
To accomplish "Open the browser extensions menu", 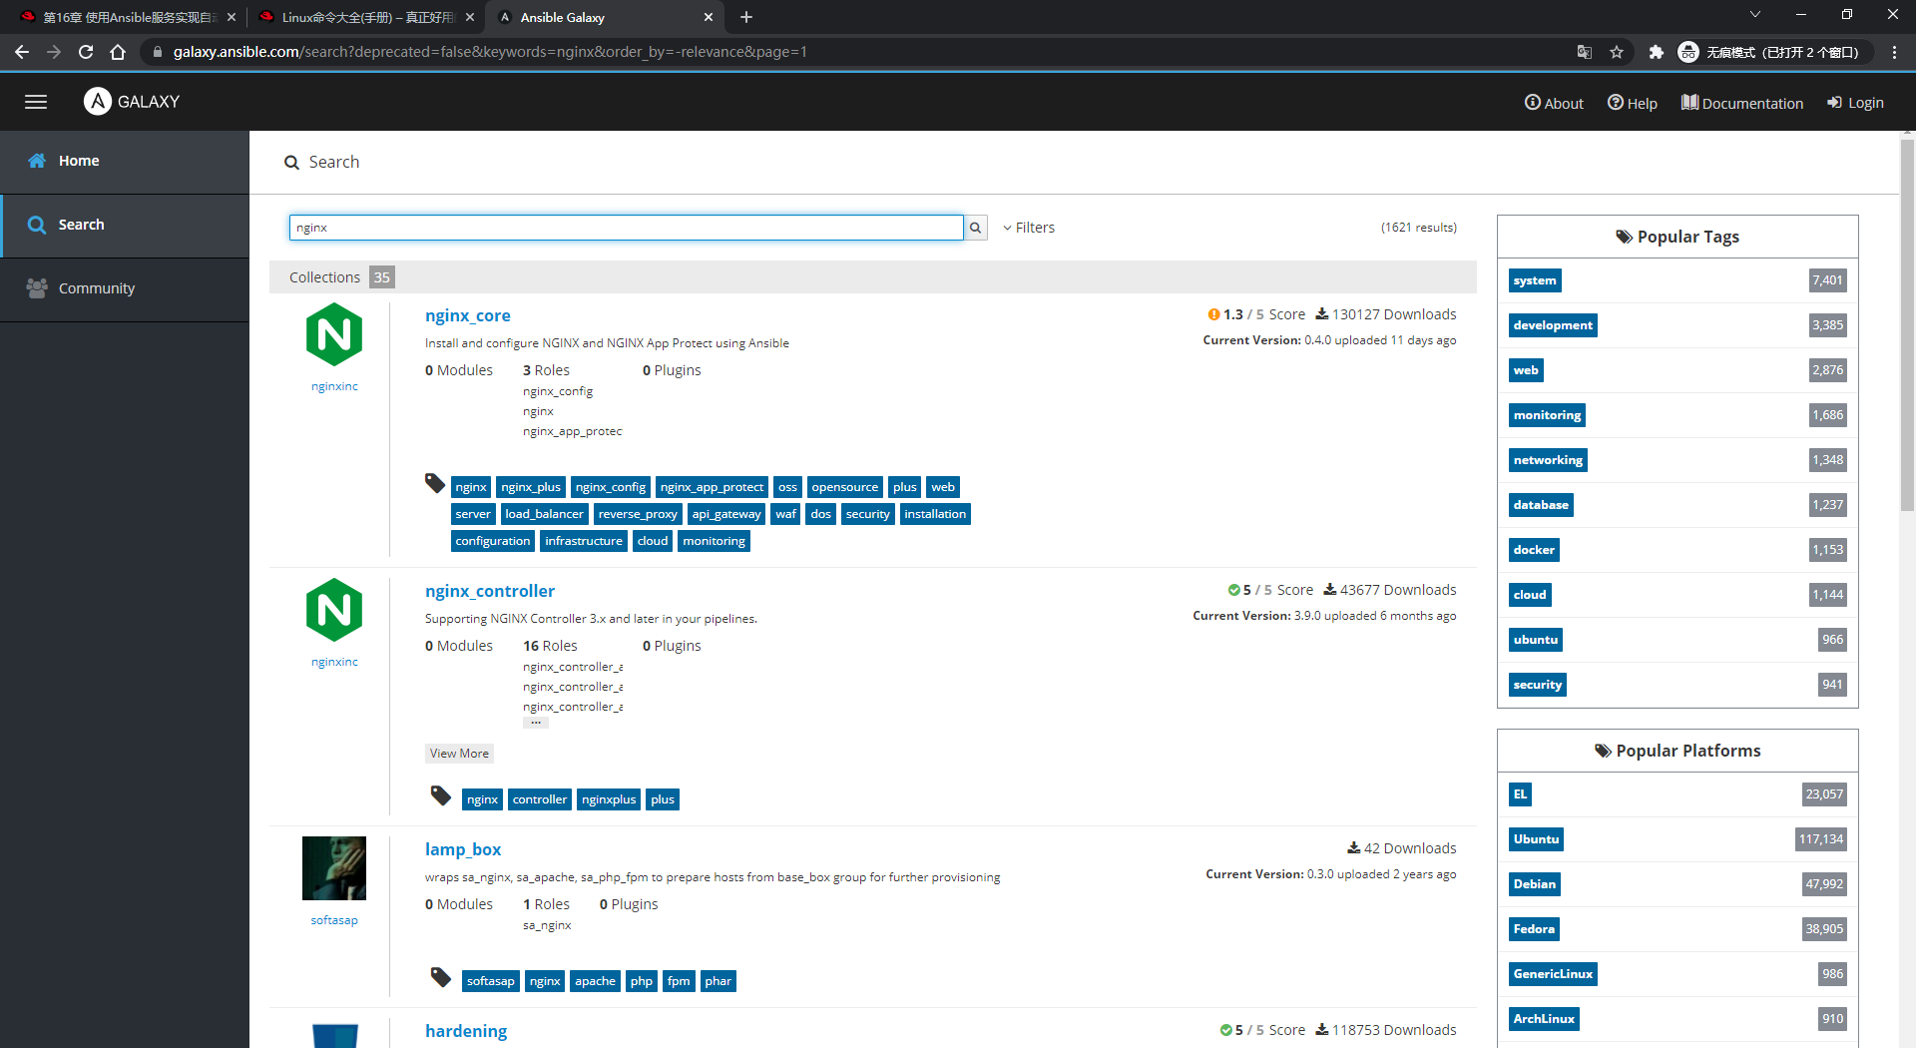I will [1657, 52].
